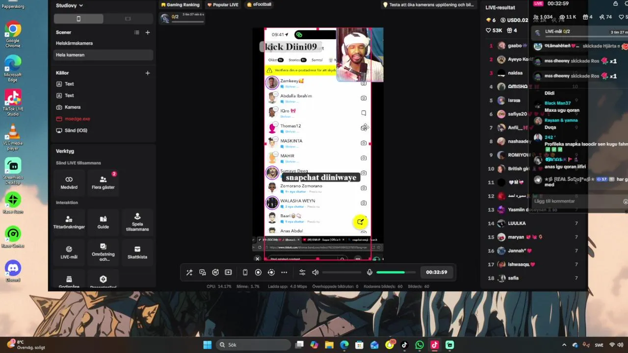The height and width of the screenshot is (353, 628).
Task: Switch to portrait phone layout
Action: [x=78, y=19]
